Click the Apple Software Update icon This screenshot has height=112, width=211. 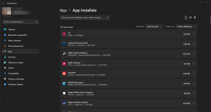point(64,103)
